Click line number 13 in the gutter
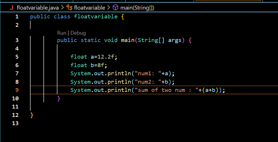 click(x=15, y=123)
